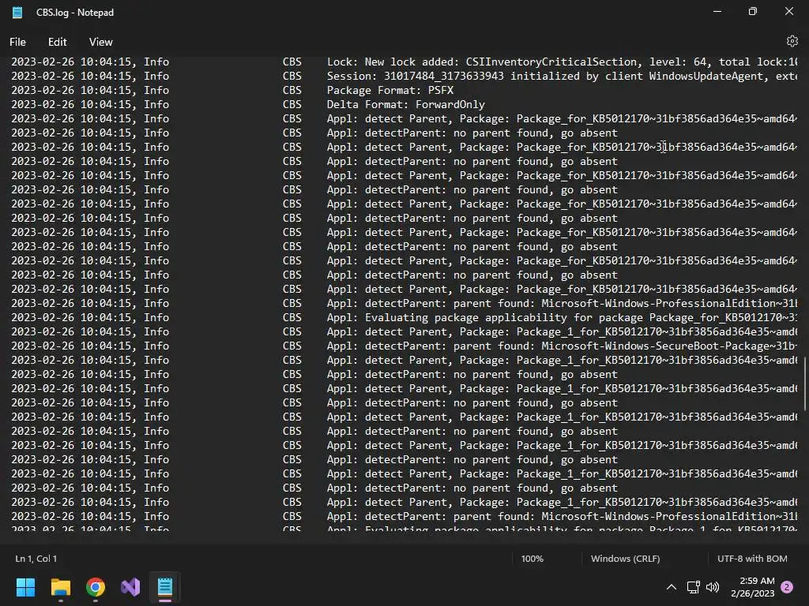809x606 pixels.
Task: Restore down the Notepad window
Action: pyautogui.click(x=753, y=11)
